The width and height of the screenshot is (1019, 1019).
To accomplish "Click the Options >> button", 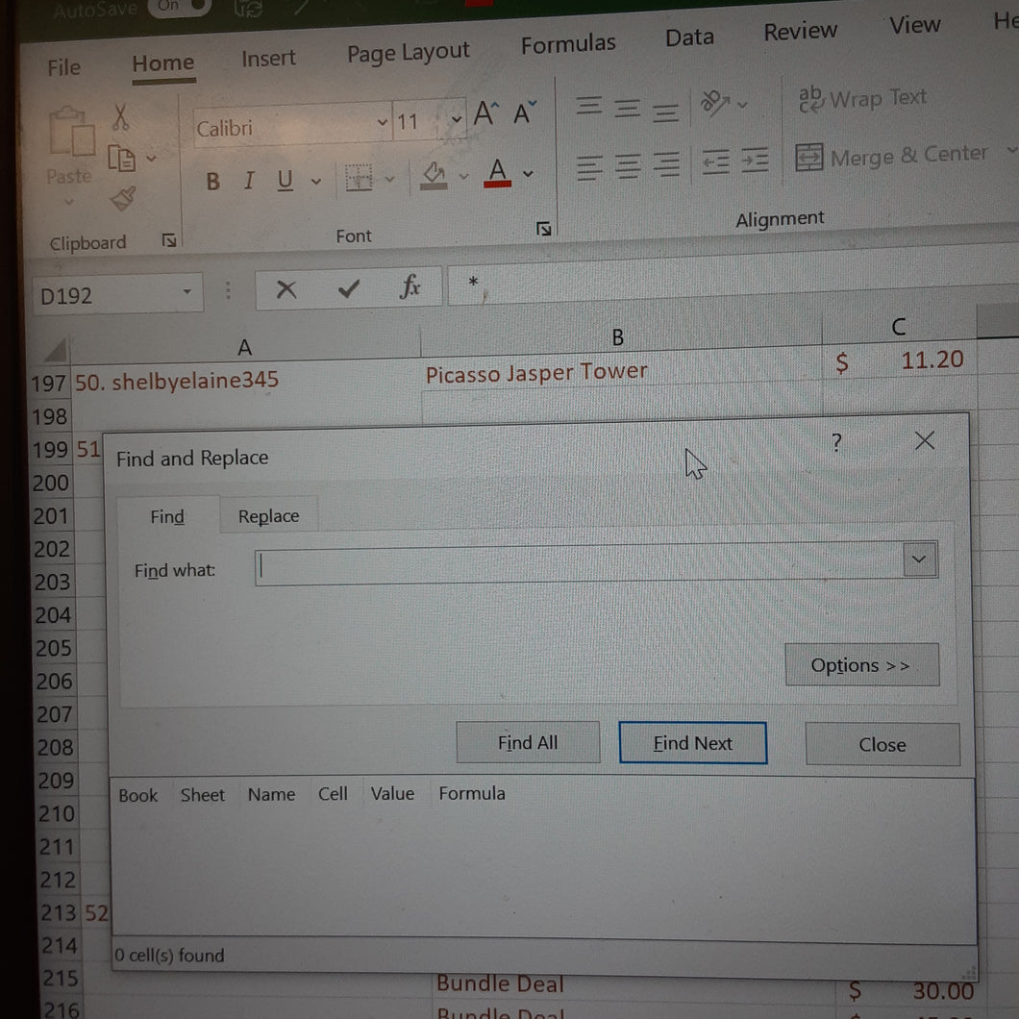I will (x=861, y=665).
